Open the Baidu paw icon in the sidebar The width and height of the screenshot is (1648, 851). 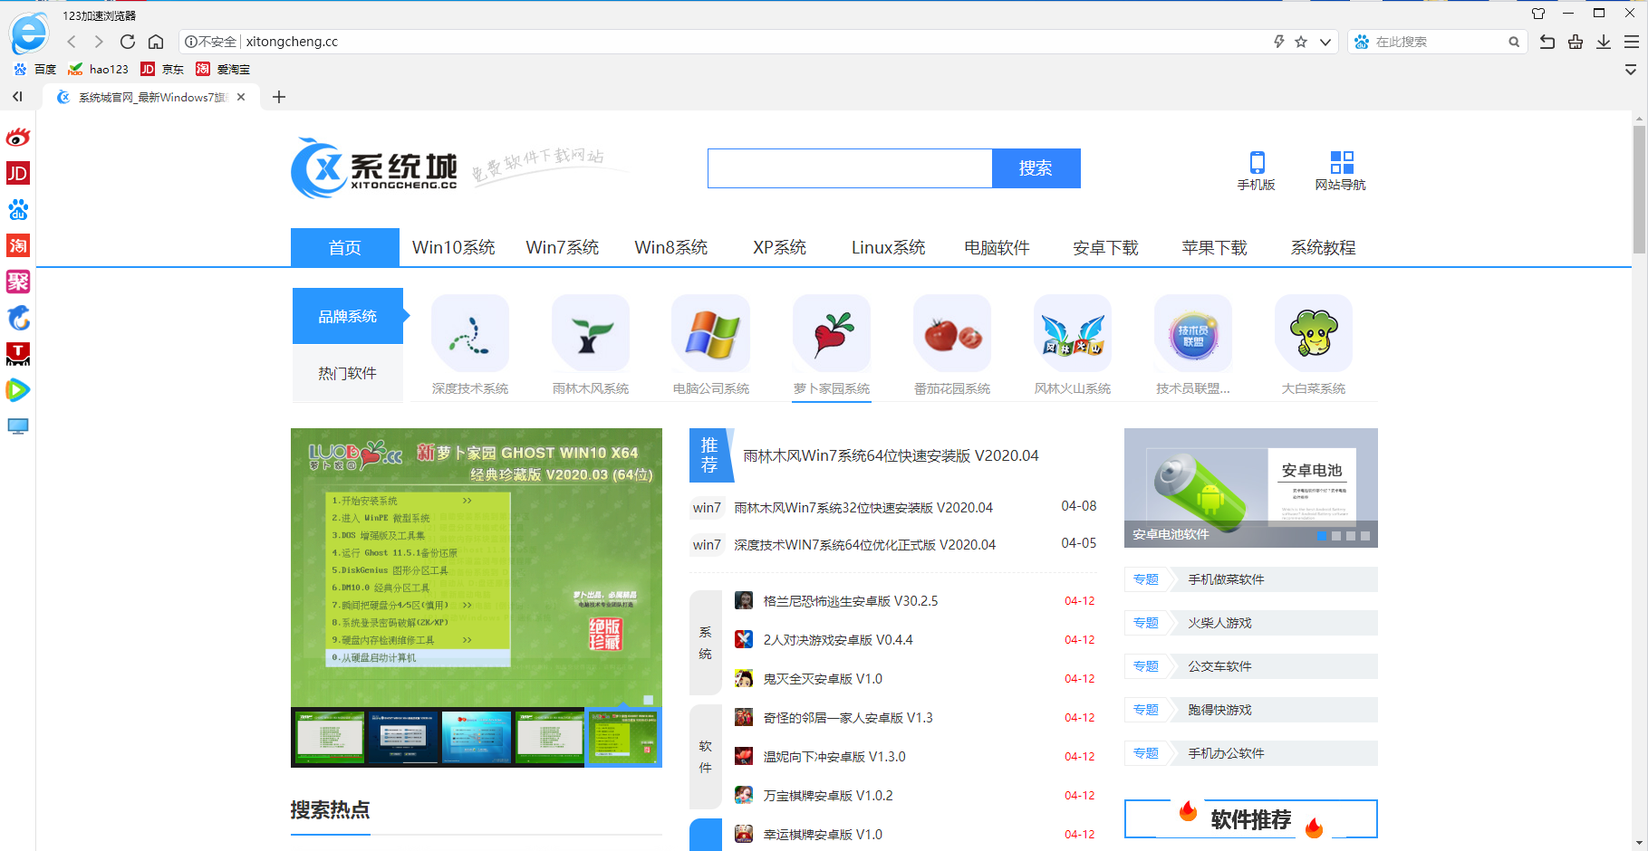point(18,210)
